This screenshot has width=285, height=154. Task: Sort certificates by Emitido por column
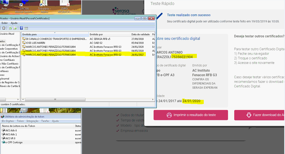coord(109,34)
